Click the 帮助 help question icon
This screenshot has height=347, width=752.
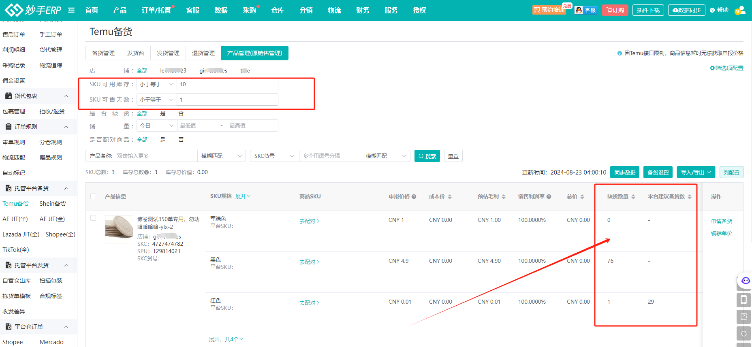pyautogui.click(x=712, y=10)
